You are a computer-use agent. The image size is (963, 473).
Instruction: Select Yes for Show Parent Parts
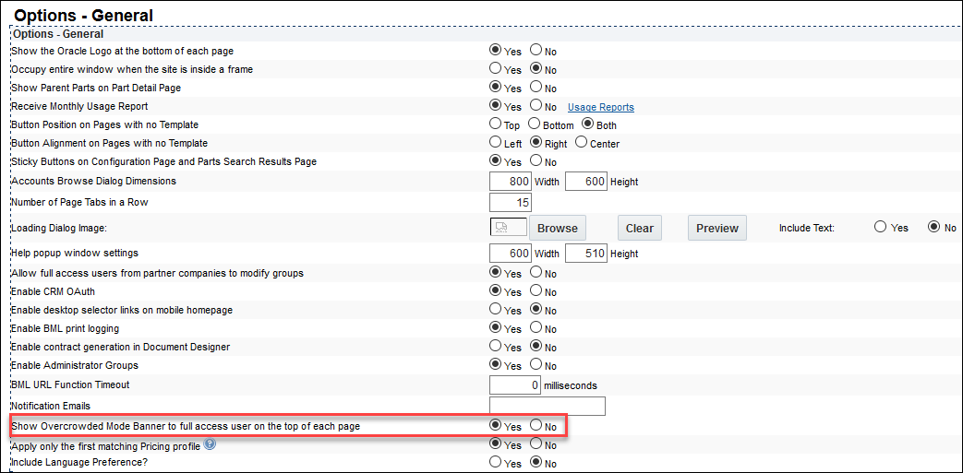pos(494,87)
